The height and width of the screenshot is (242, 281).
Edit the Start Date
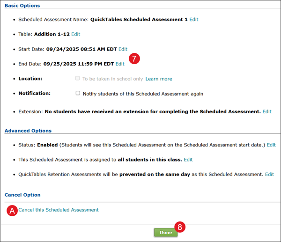click(123, 49)
